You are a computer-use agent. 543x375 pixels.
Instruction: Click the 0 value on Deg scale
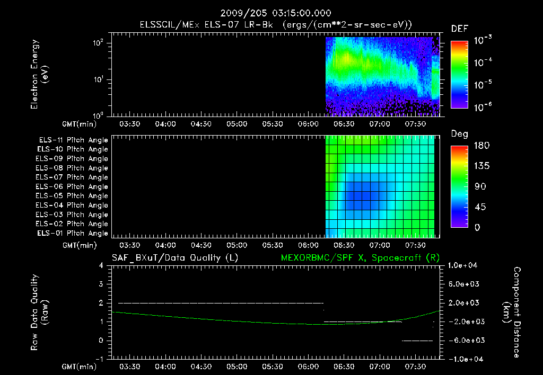pyautogui.click(x=477, y=227)
